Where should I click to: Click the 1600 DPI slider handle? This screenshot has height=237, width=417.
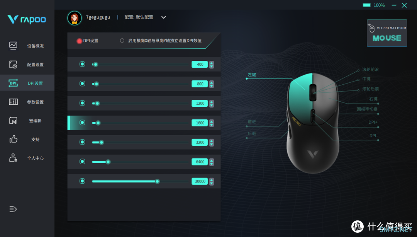point(98,123)
